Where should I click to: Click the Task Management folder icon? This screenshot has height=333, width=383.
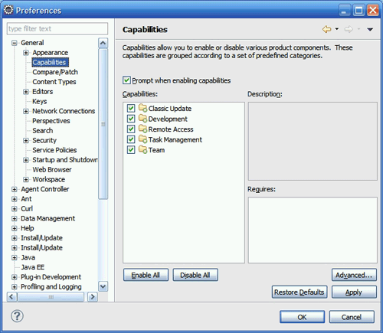coord(142,139)
